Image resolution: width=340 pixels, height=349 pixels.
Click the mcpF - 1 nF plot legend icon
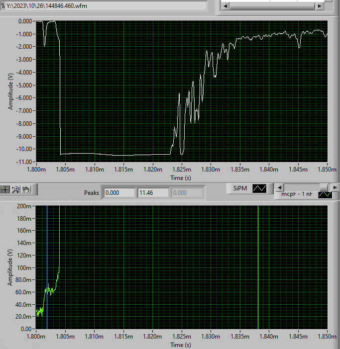click(325, 194)
